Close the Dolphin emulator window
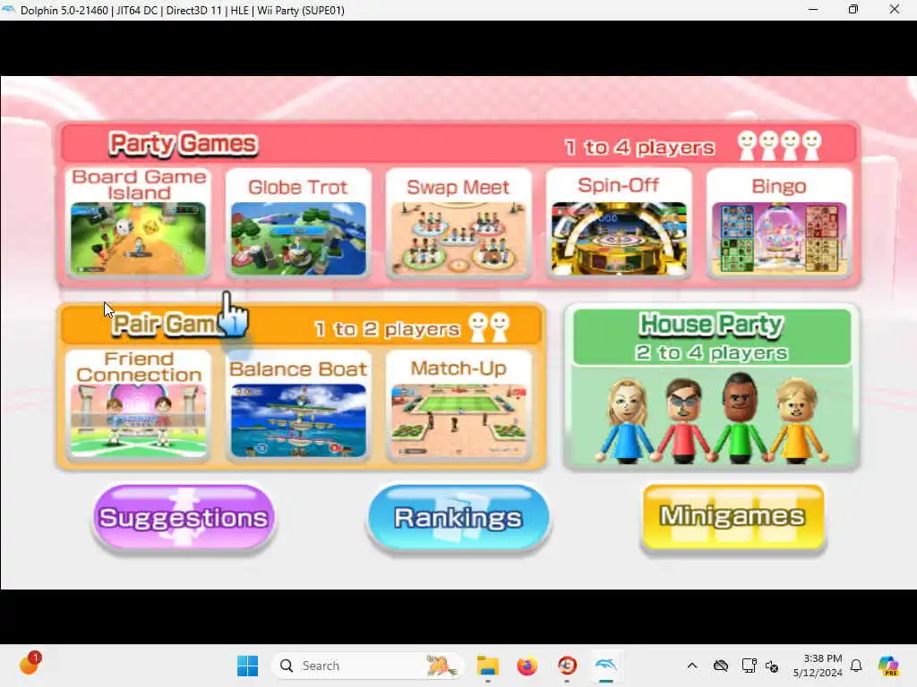This screenshot has width=917, height=687. point(895,10)
